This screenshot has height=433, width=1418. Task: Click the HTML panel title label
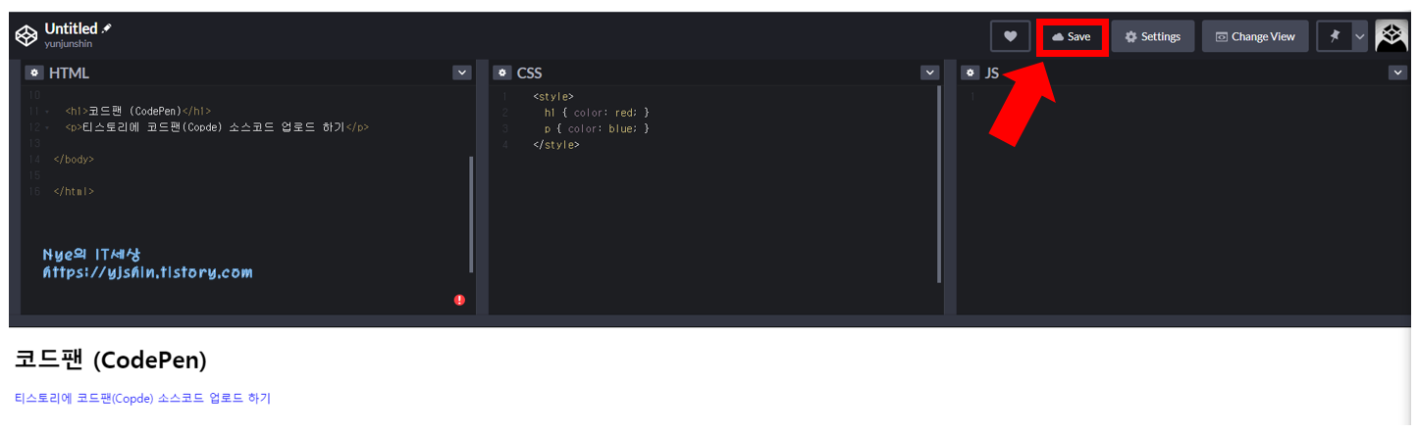coord(69,72)
